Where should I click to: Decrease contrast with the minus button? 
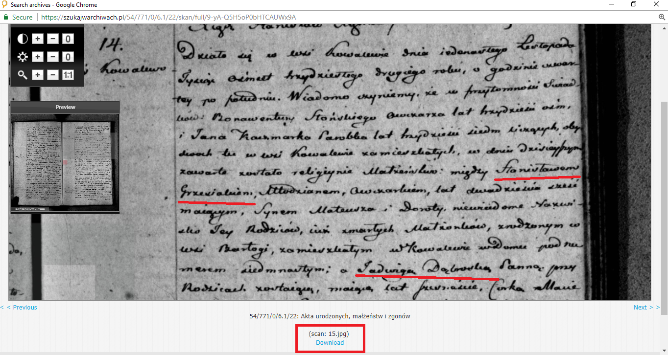pyautogui.click(x=53, y=39)
